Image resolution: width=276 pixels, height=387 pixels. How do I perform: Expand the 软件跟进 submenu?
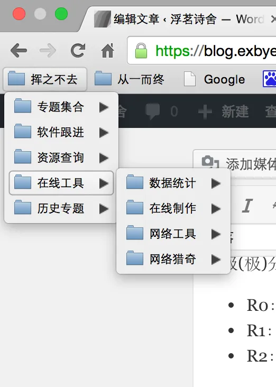click(61, 132)
